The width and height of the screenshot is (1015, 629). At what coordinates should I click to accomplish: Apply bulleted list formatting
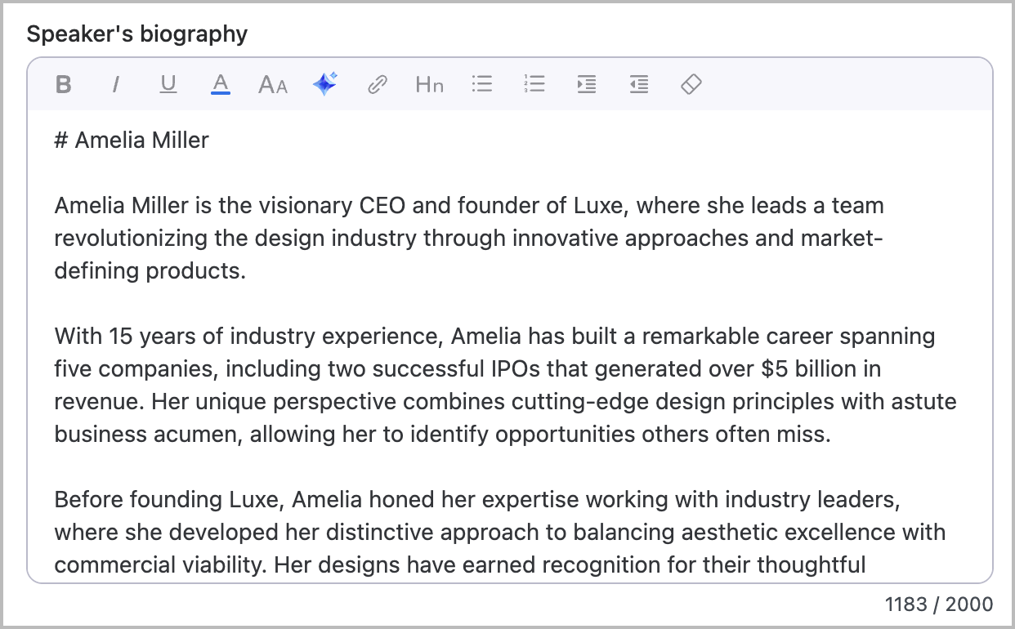[482, 84]
